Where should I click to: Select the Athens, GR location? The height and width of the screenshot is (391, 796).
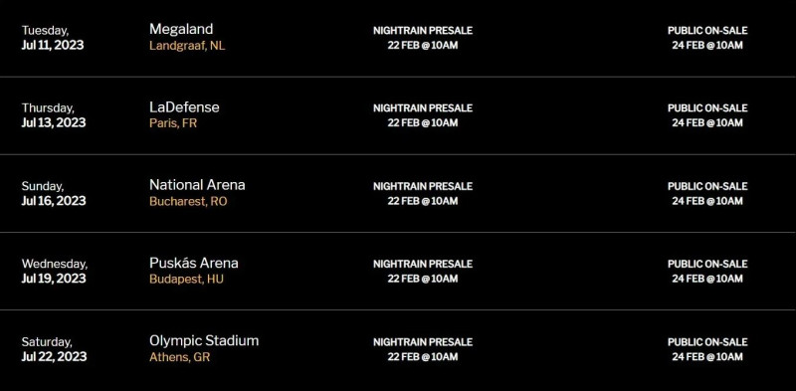pyautogui.click(x=180, y=357)
